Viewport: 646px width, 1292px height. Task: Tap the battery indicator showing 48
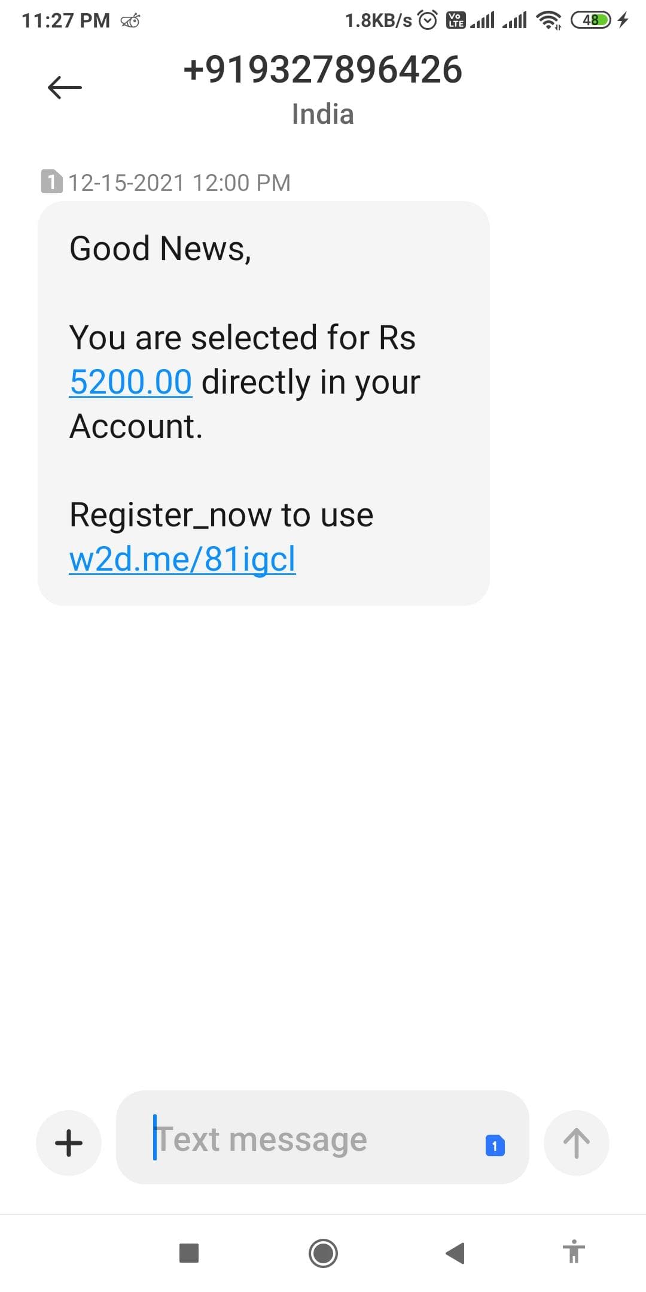(x=591, y=20)
